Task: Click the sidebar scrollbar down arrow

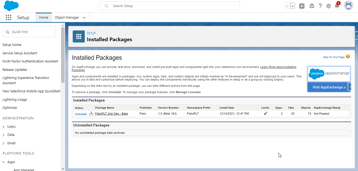Action: (63, 169)
